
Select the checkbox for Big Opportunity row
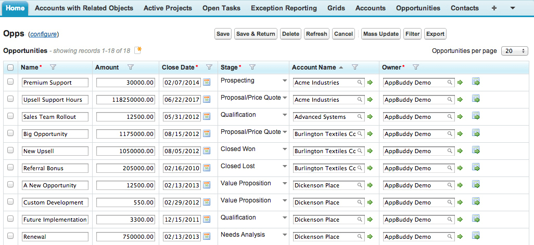(10, 134)
